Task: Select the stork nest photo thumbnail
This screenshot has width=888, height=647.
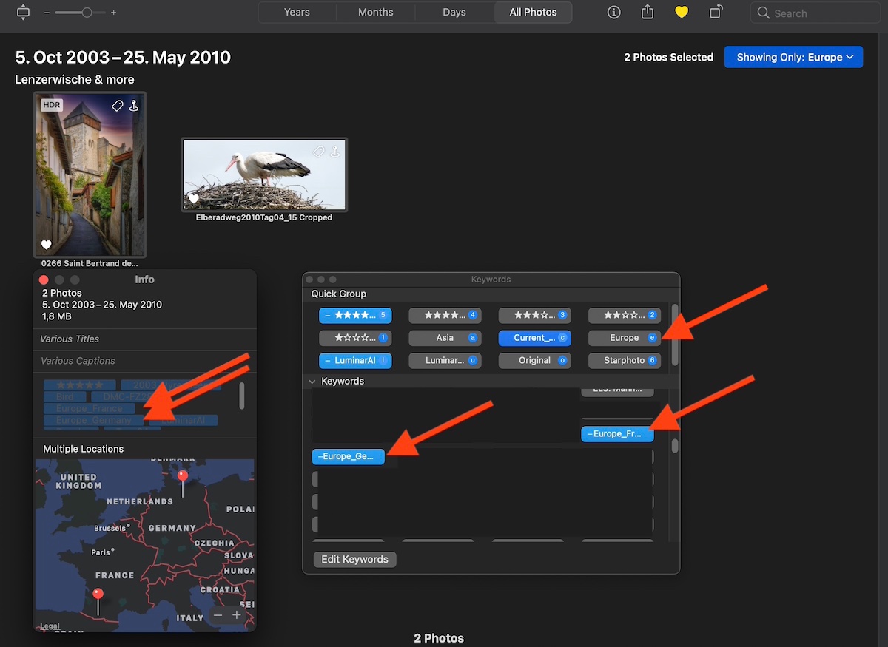Action: (x=264, y=175)
